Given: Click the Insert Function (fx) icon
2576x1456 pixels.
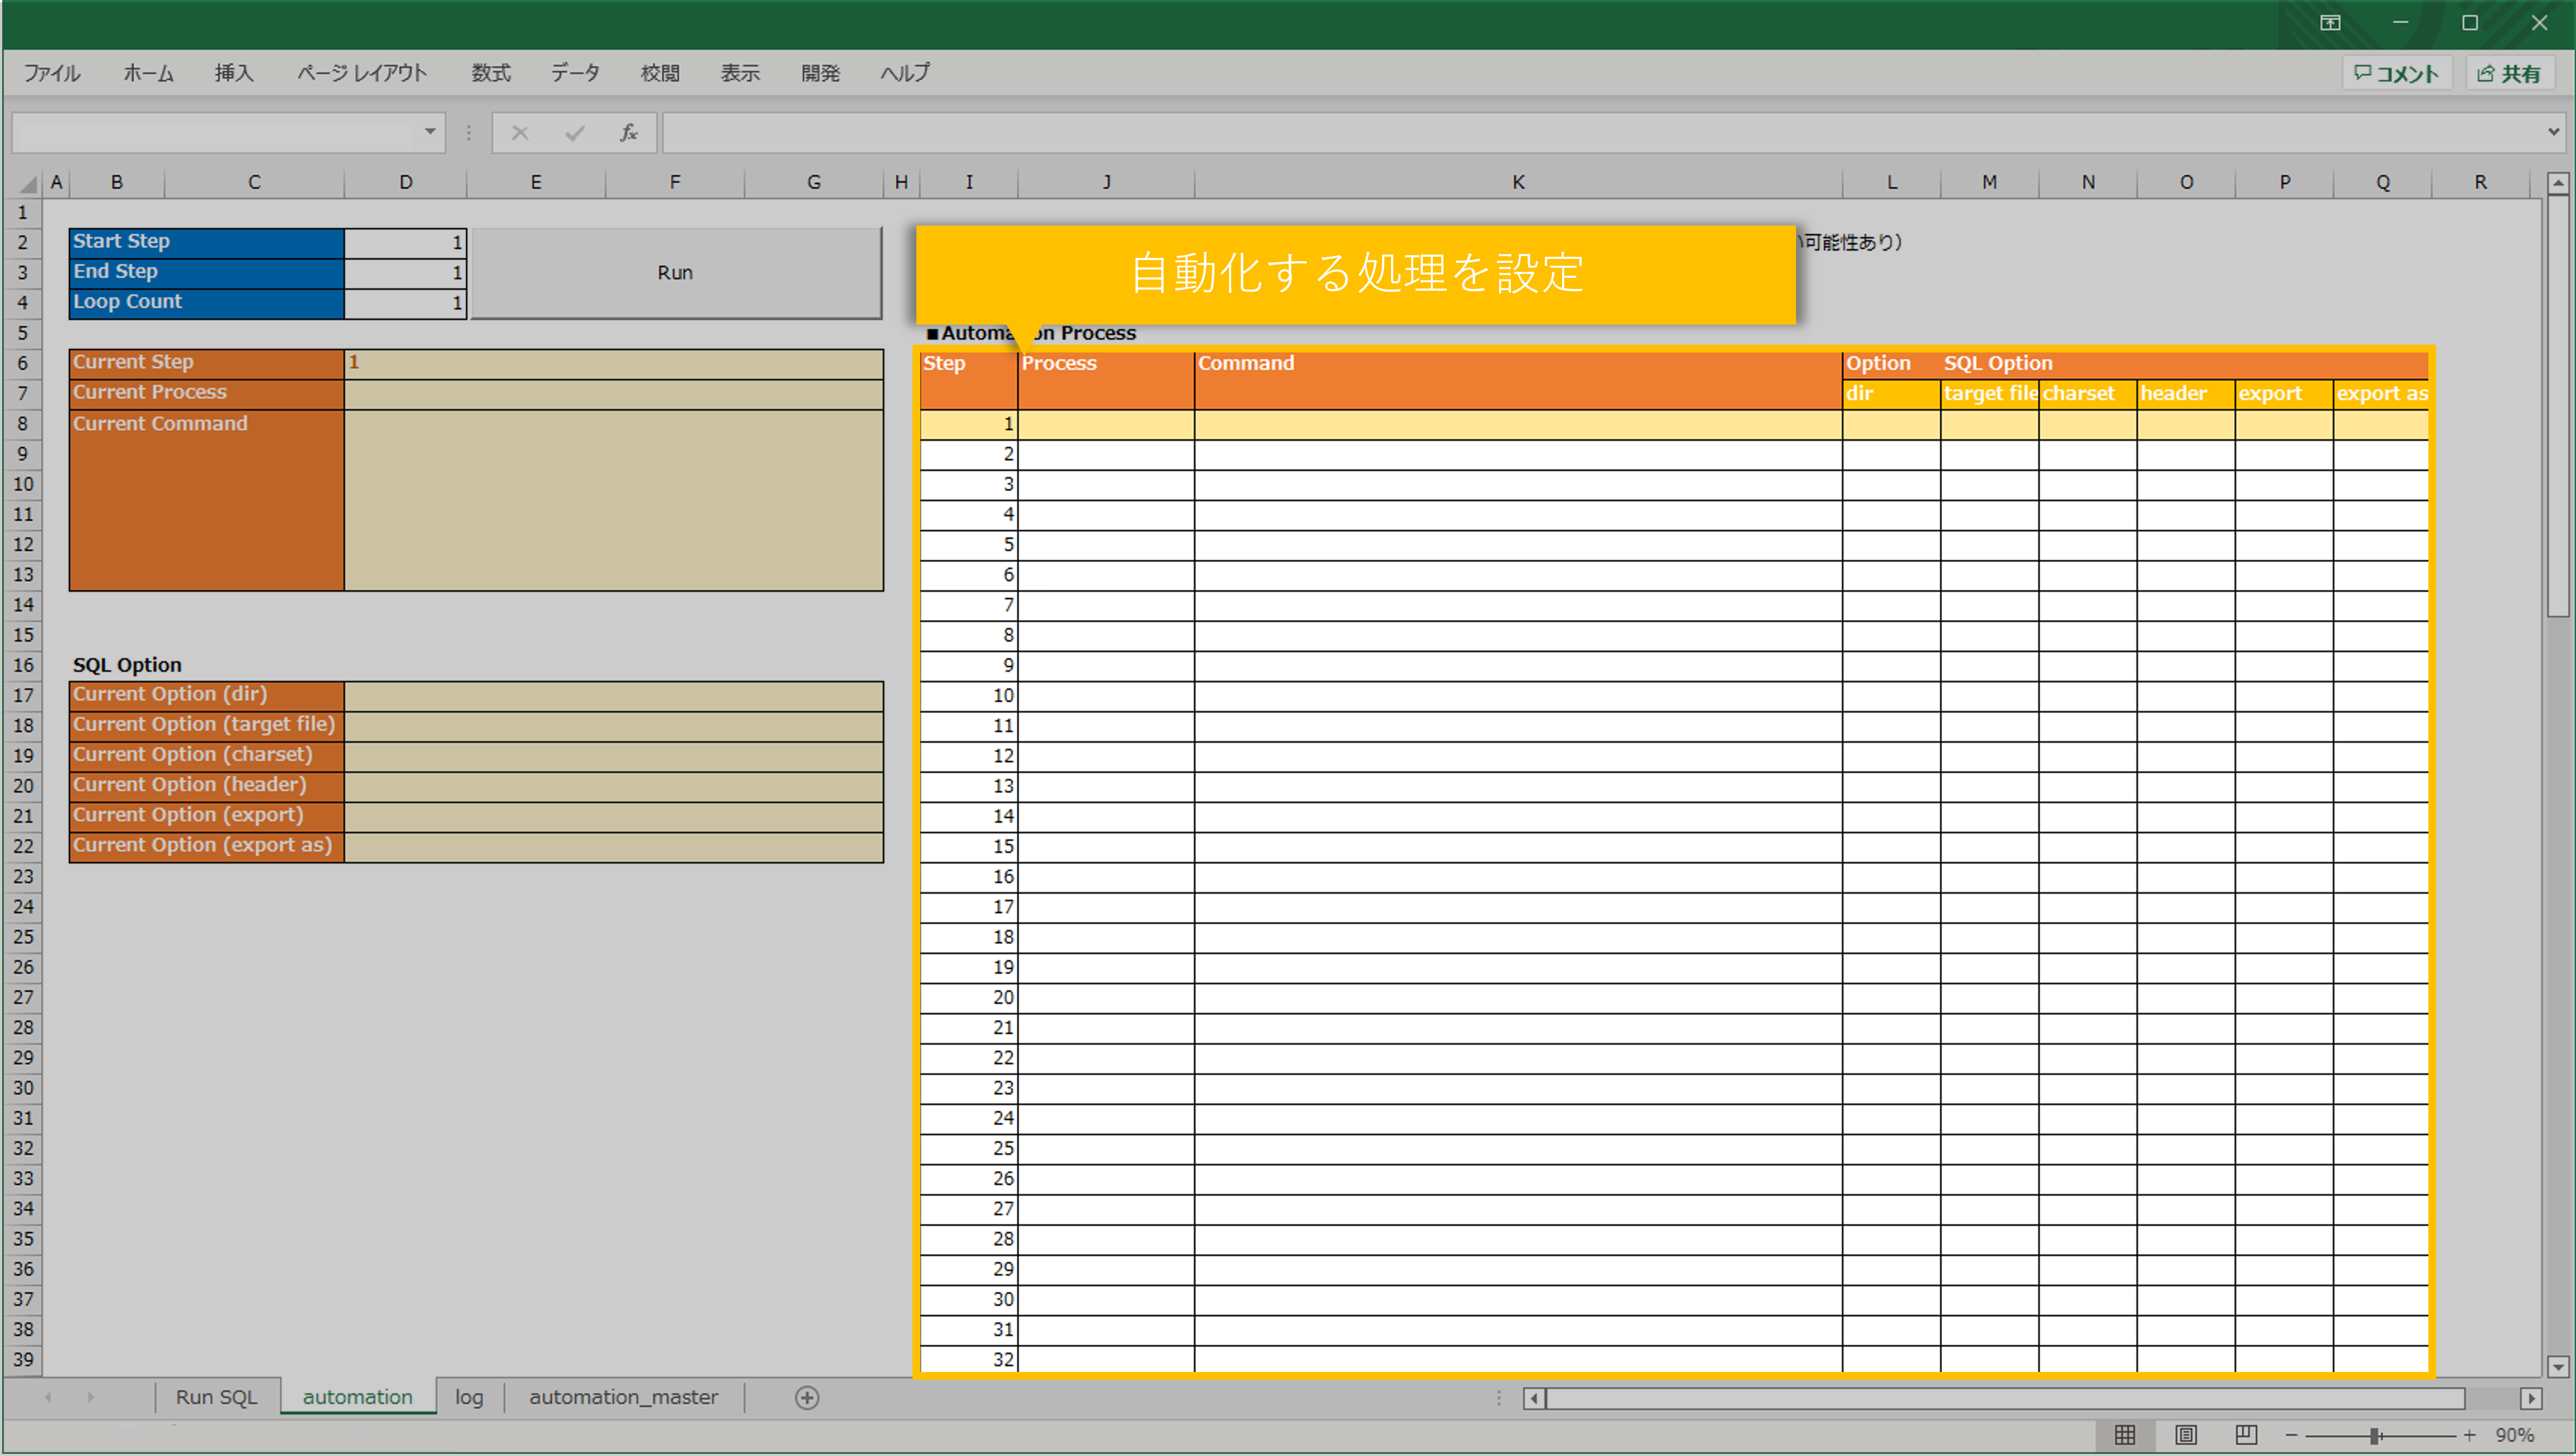Looking at the screenshot, I should pos(628,132).
